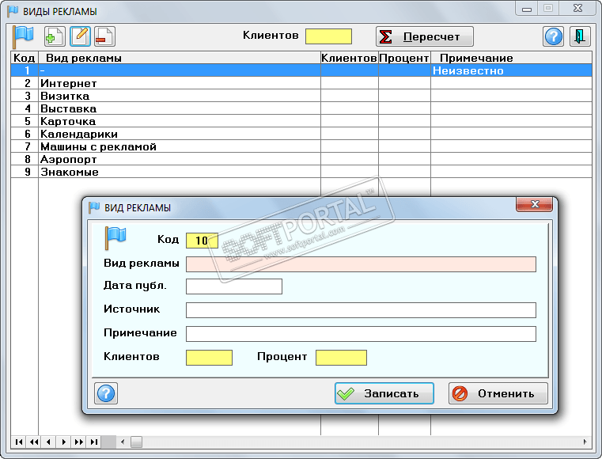602x459 pixels.
Task: Click the Код field showing 10
Action: click(202, 241)
